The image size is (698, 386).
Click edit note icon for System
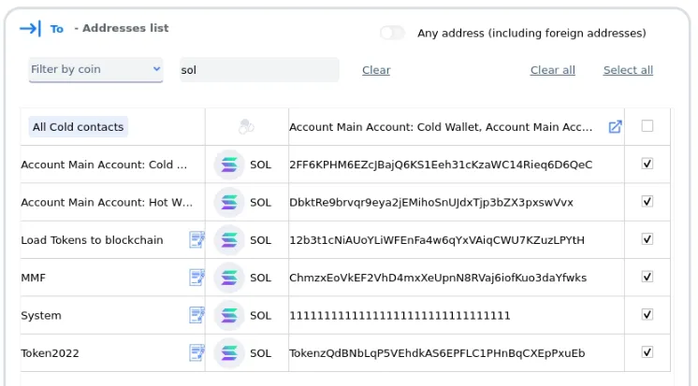pos(196,315)
